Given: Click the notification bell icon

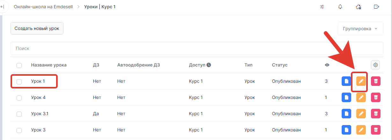Looking at the screenshot, I should [x=340, y=7].
